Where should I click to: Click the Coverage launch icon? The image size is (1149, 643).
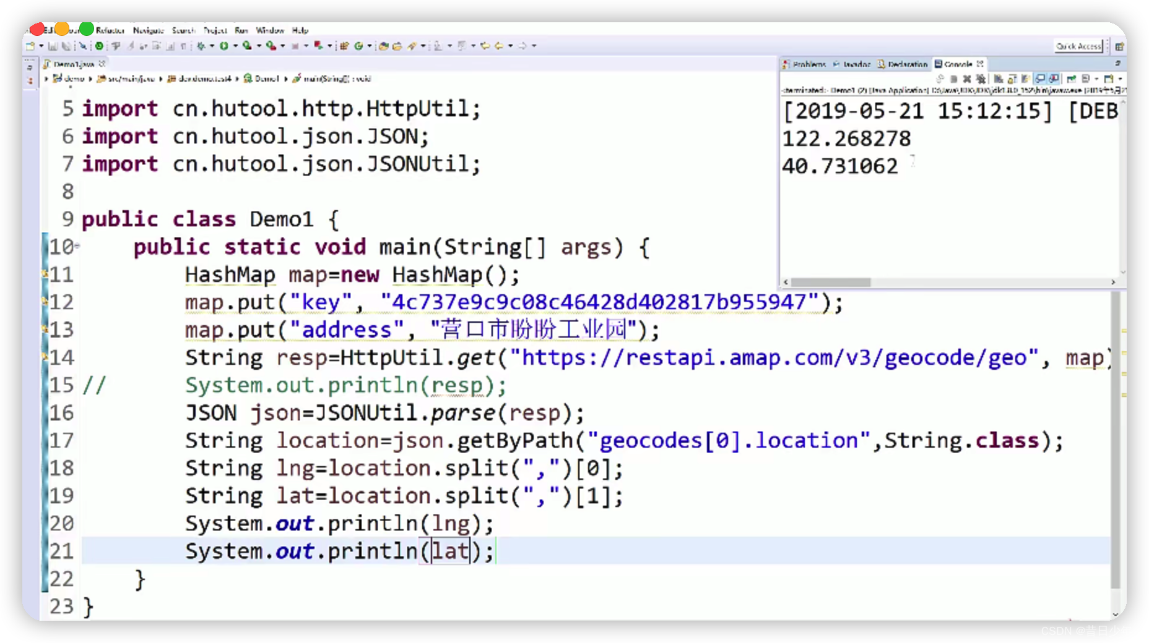[x=247, y=46]
